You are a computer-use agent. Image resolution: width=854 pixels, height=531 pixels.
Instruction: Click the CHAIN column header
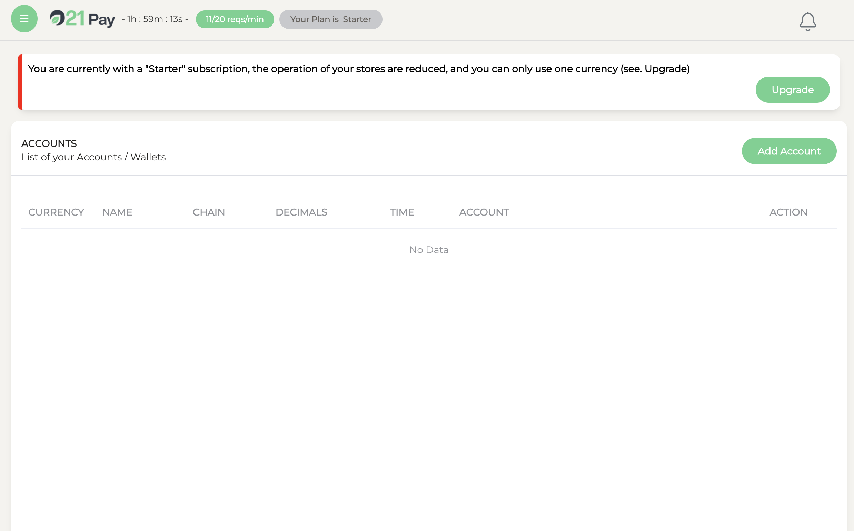[x=208, y=212]
